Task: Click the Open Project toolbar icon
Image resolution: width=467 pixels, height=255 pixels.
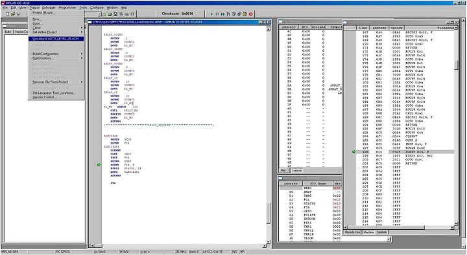Action: point(110,14)
